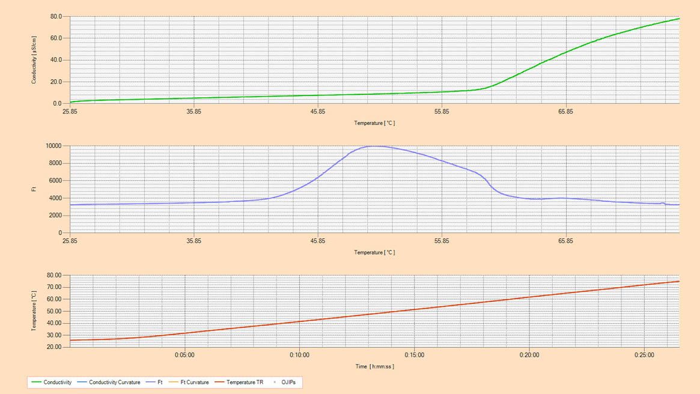700x394 pixels.
Task: Click the peak of the purple Ft curve
Action: (374, 146)
